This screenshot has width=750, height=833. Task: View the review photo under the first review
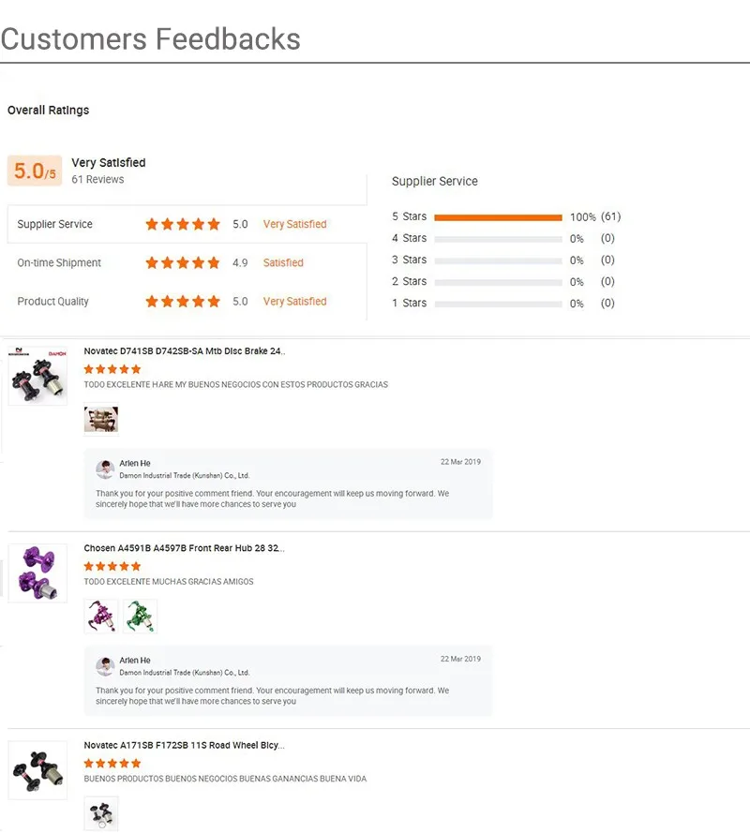coord(101,420)
